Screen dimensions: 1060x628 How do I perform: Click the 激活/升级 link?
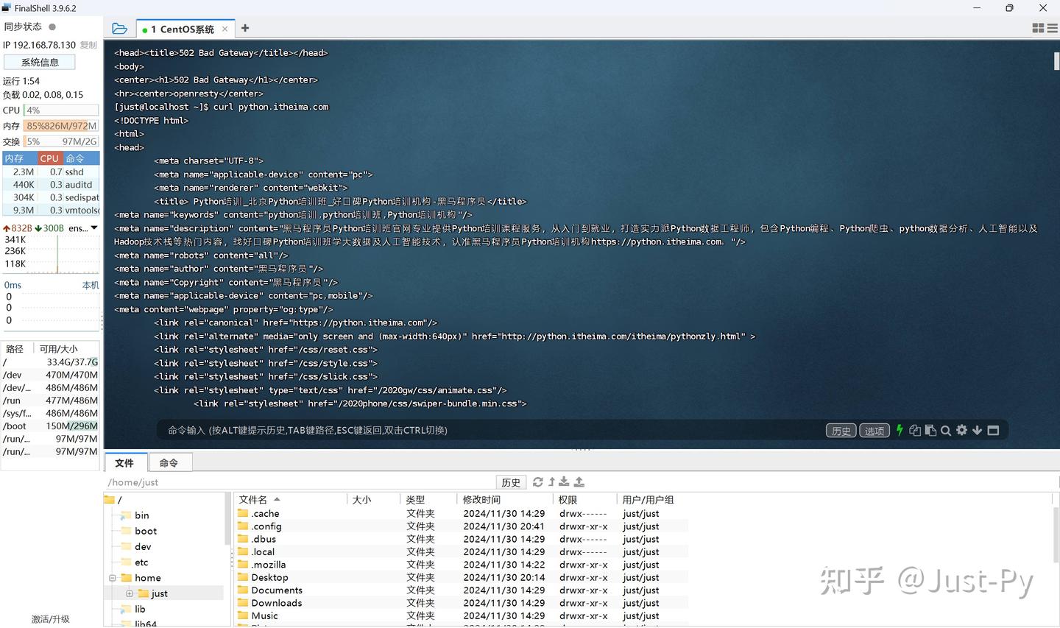coord(51,619)
